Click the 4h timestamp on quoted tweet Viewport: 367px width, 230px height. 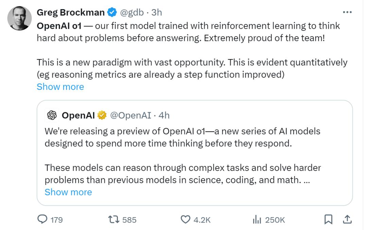pyautogui.click(x=164, y=116)
